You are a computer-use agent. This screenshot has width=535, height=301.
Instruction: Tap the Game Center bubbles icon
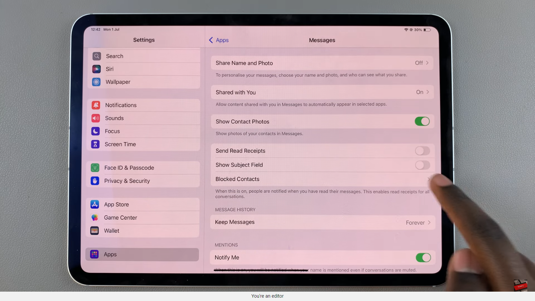tap(95, 217)
